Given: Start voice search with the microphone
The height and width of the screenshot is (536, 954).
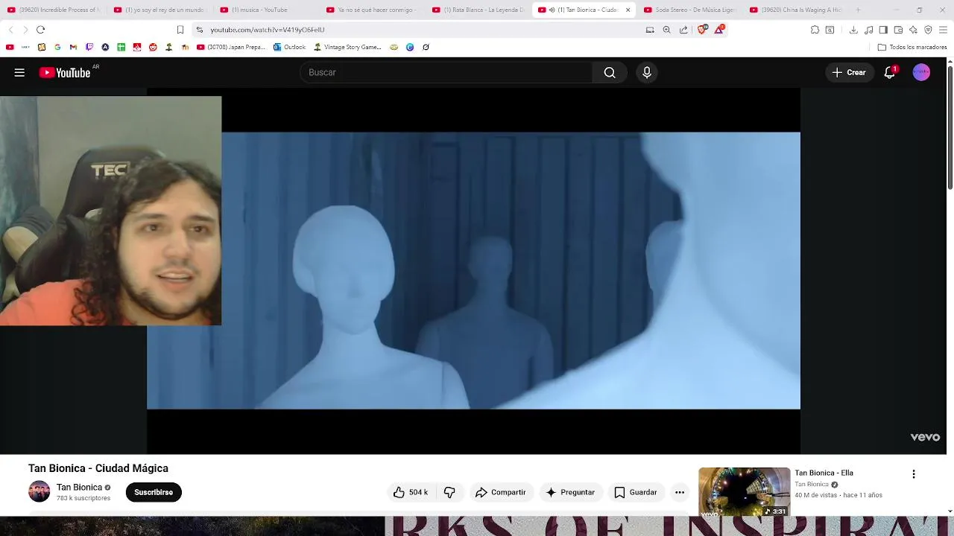Looking at the screenshot, I should click(647, 72).
